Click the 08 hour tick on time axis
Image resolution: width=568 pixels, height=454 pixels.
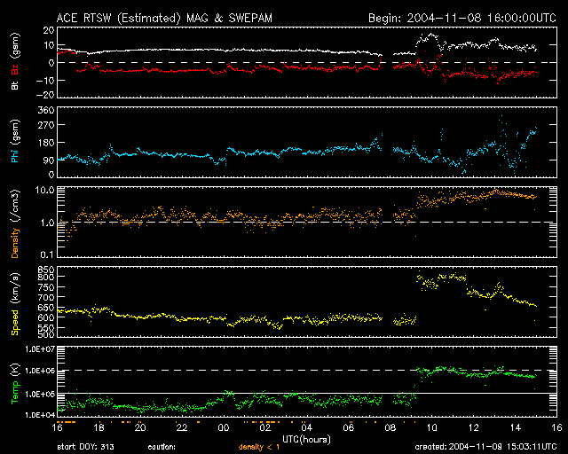pyautogui.click(x=391, y=427)
